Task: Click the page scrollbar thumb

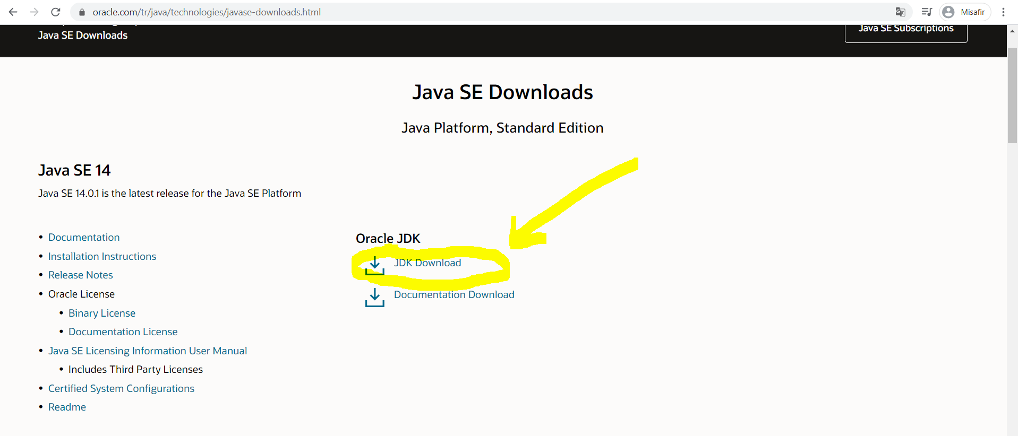Action: click(1012, 95)
